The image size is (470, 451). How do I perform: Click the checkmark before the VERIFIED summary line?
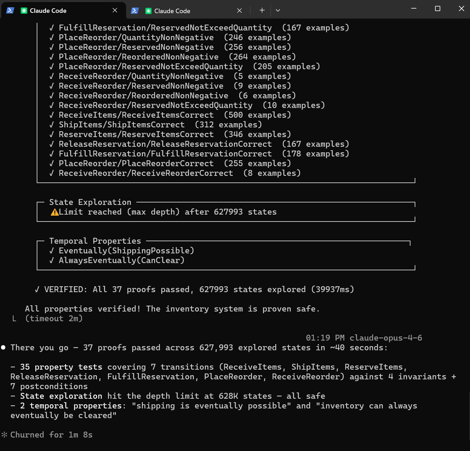coord(37,289)
